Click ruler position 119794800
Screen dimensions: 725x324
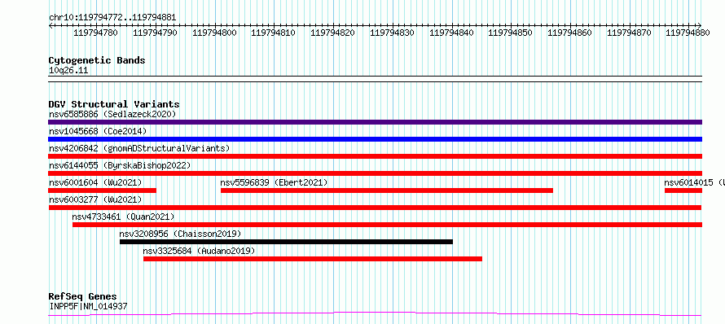point(214,33)
